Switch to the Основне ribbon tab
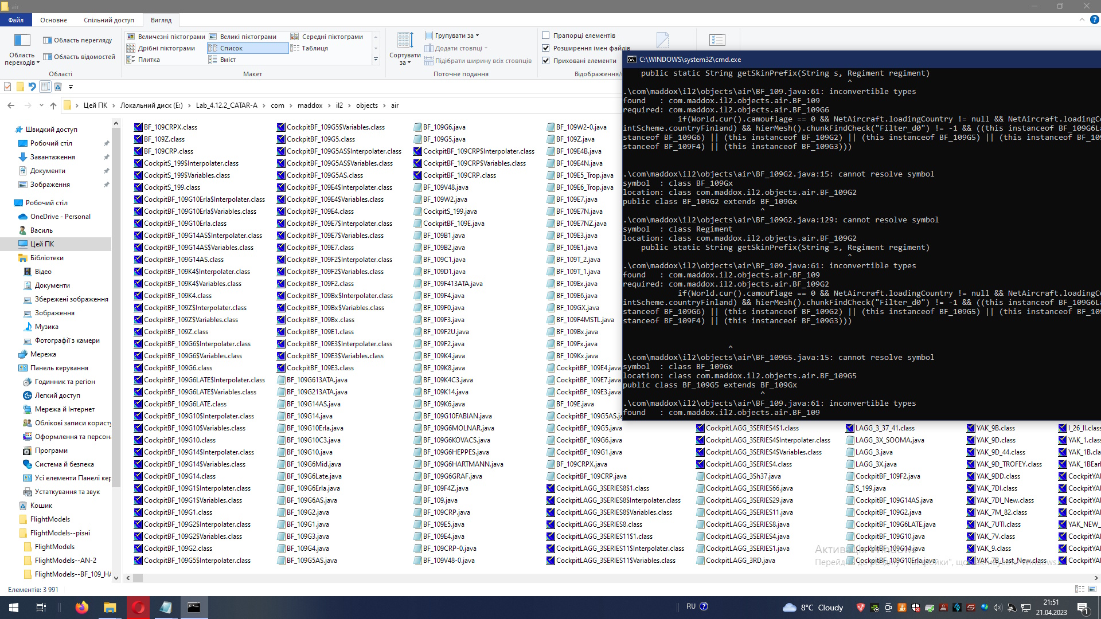Screen dimensions: 1101x619 (x=53, y=20)
